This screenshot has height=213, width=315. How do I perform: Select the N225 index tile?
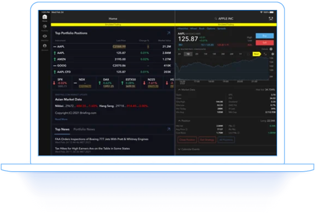coord(152,83)
